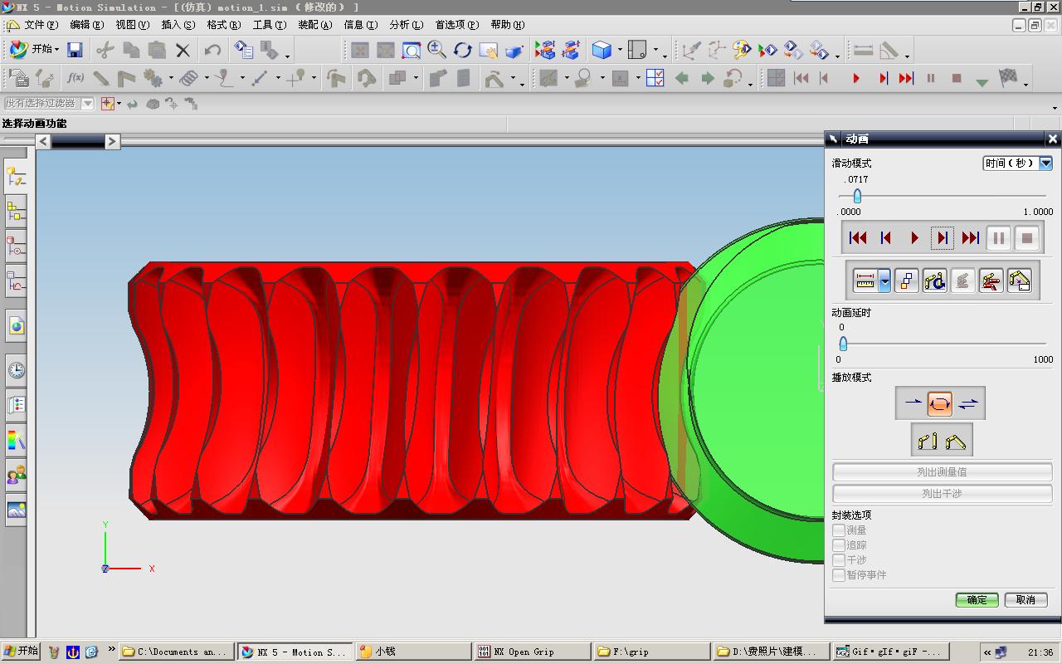Viewport: 1062px width, 664px height.
Task: Jump to first frame in animation panel
Action: 858,238
